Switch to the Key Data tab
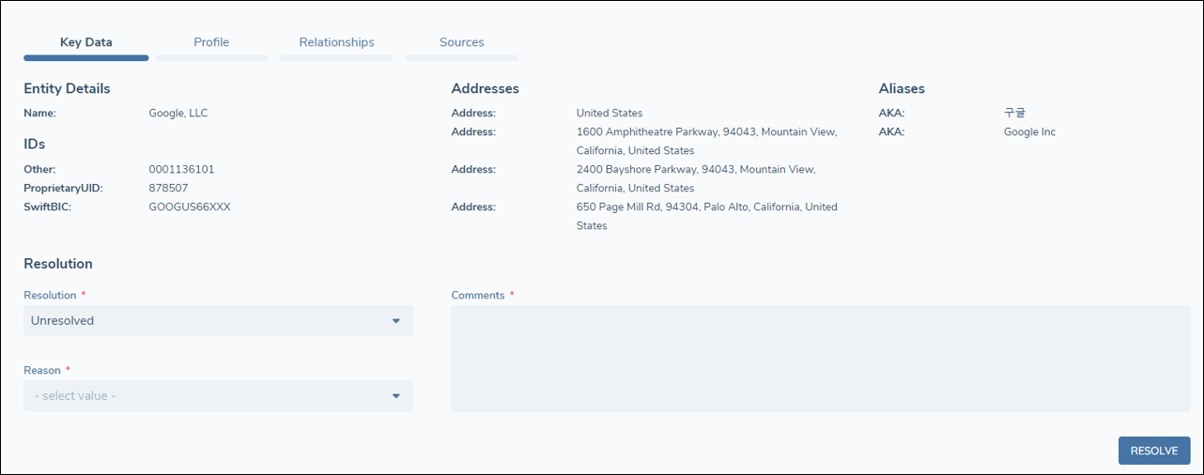This screenshot has width=1204, height=475. click(85, 42)
